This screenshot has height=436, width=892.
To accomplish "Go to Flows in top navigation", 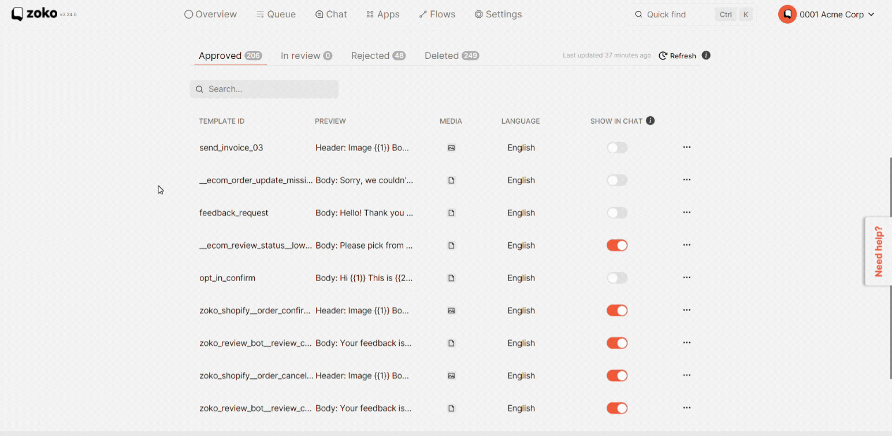I will [437, 14].
